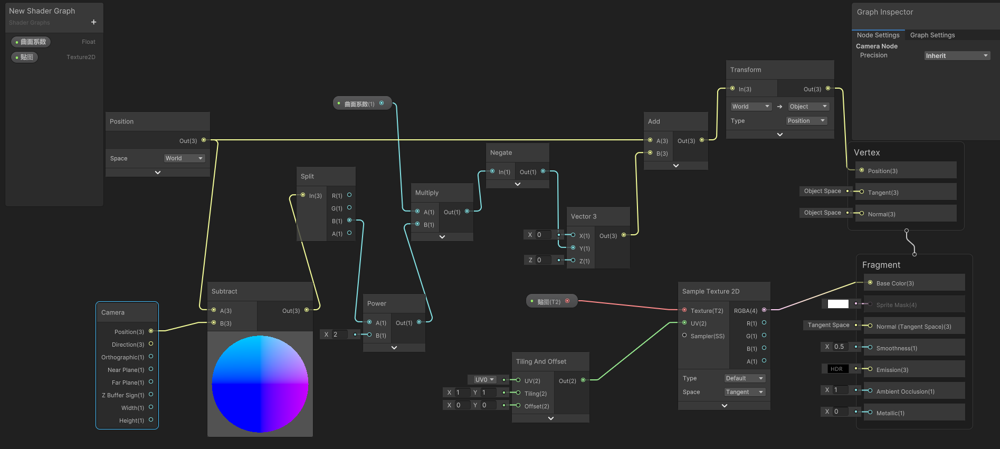Edit Metallic X value field
Screen dimensions: 1000x449
pos(840,412)
